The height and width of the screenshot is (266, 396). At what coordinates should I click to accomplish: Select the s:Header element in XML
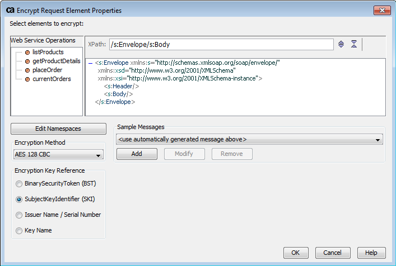point(122,86)
